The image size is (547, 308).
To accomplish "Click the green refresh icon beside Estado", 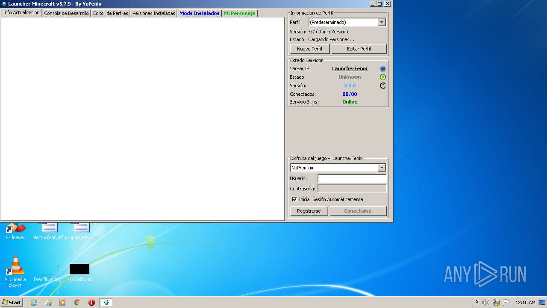I will (383, 77).
